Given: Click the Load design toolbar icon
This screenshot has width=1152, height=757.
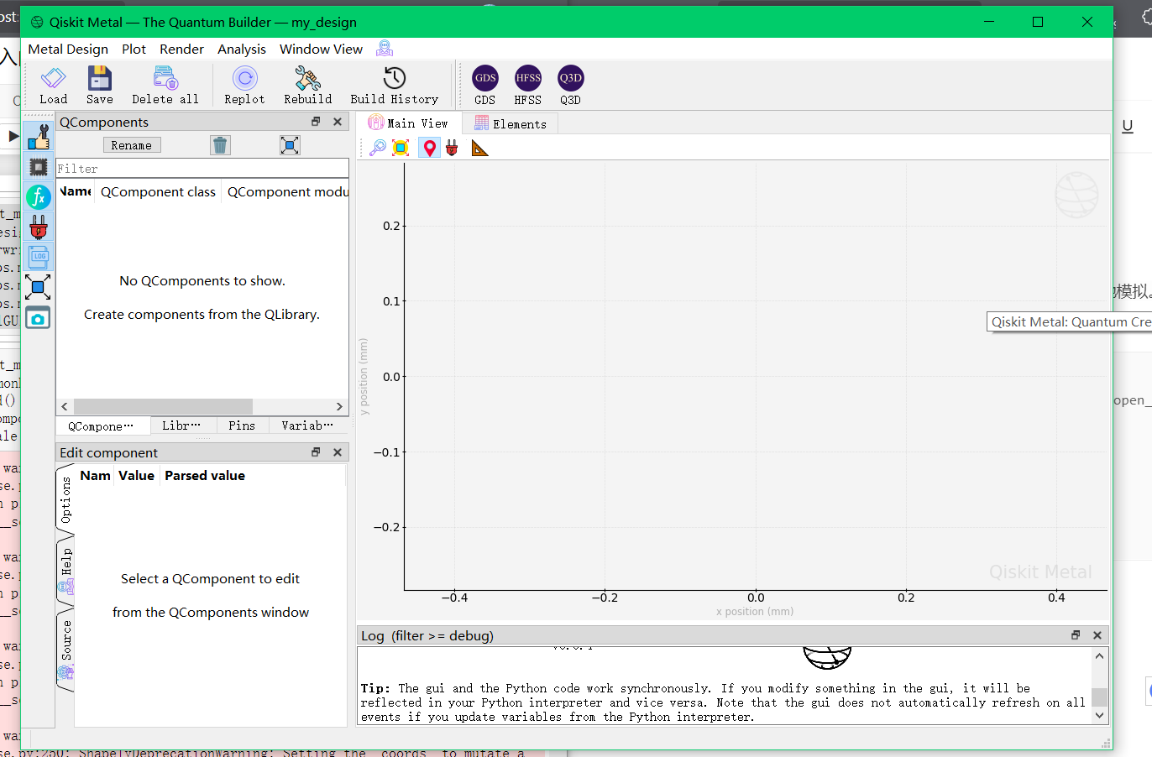Looking at the screenshot, I should point(53,86).
